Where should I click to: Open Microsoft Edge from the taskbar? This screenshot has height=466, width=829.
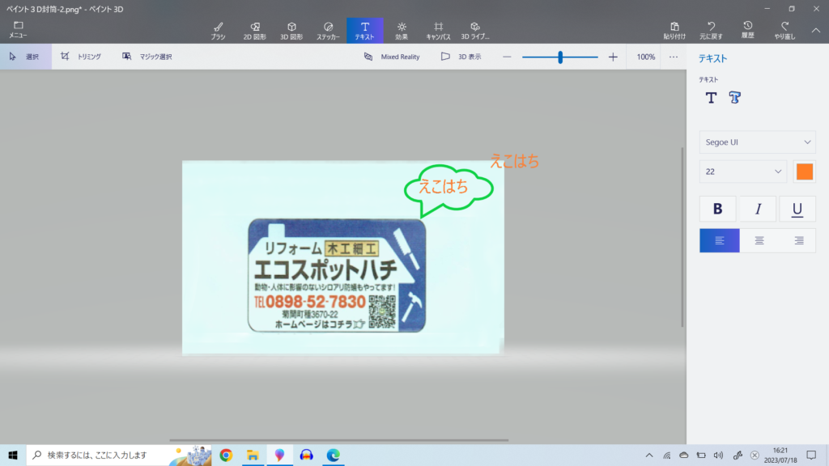click(333, 455)
